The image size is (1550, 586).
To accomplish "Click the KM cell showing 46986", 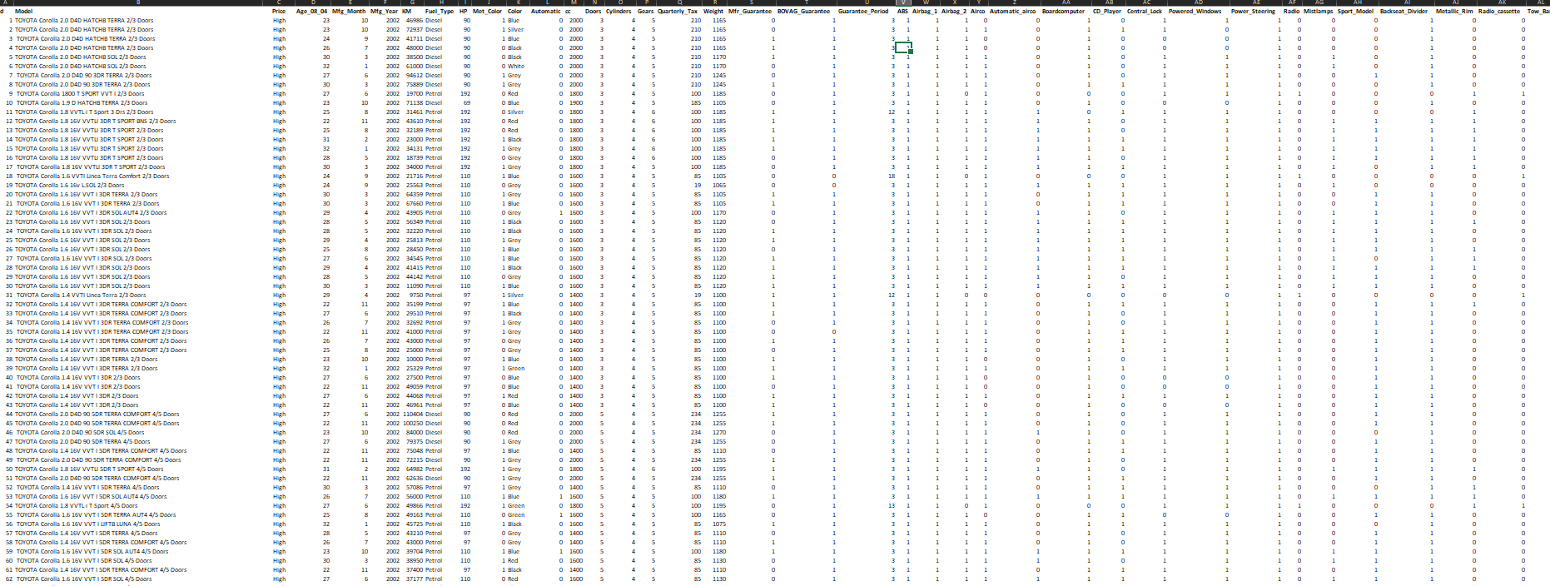I will click(x=414, y=21).
